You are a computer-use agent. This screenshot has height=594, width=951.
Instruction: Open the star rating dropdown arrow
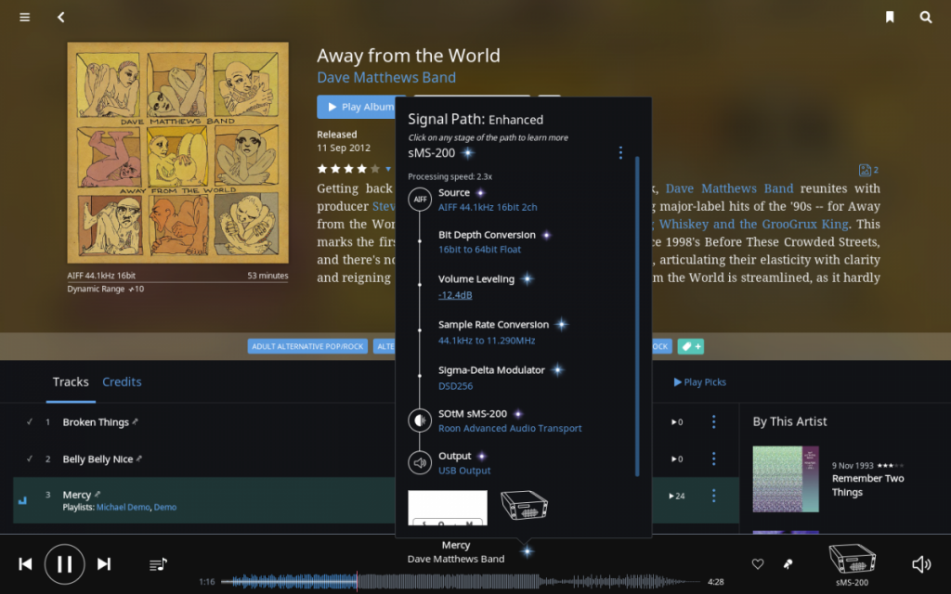388,169
